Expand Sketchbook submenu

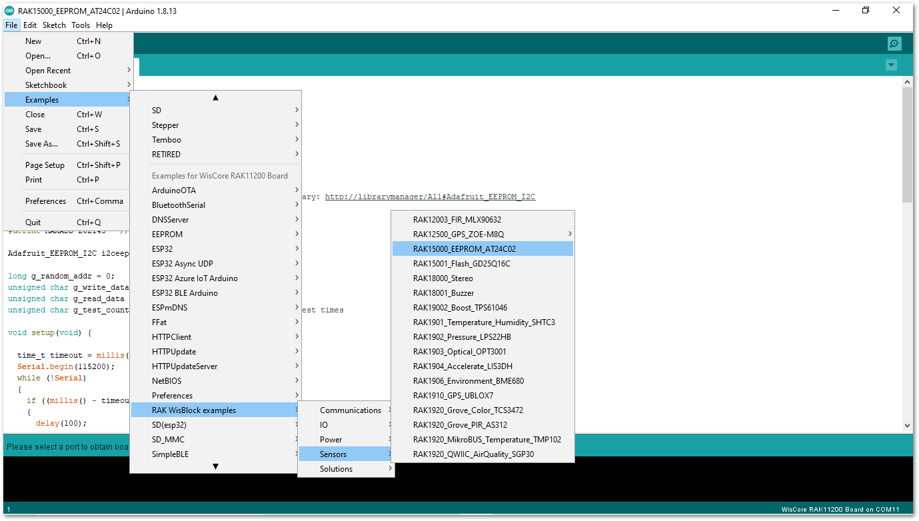click(68, 85)
